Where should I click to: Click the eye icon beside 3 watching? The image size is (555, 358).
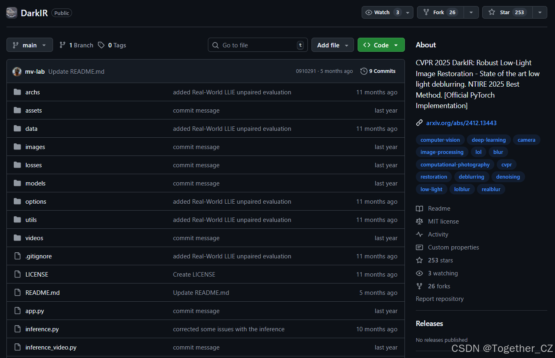[x=419, y=273]
